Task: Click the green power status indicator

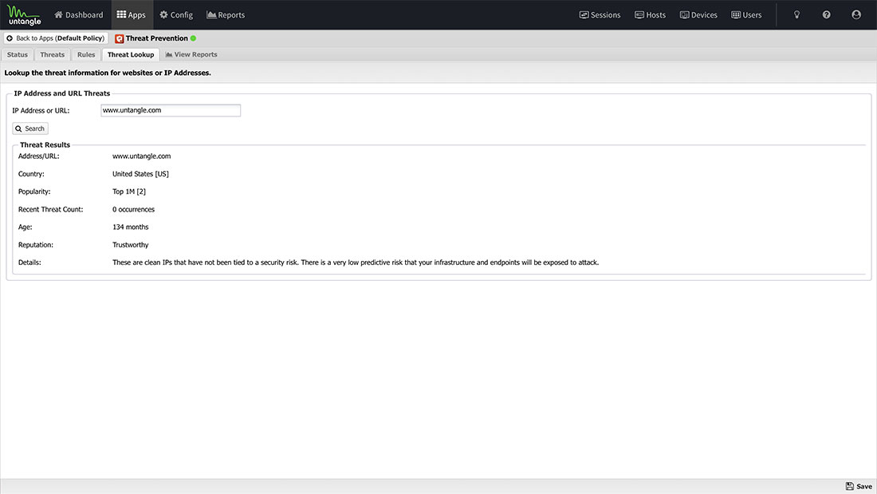Action: point(194,38)
